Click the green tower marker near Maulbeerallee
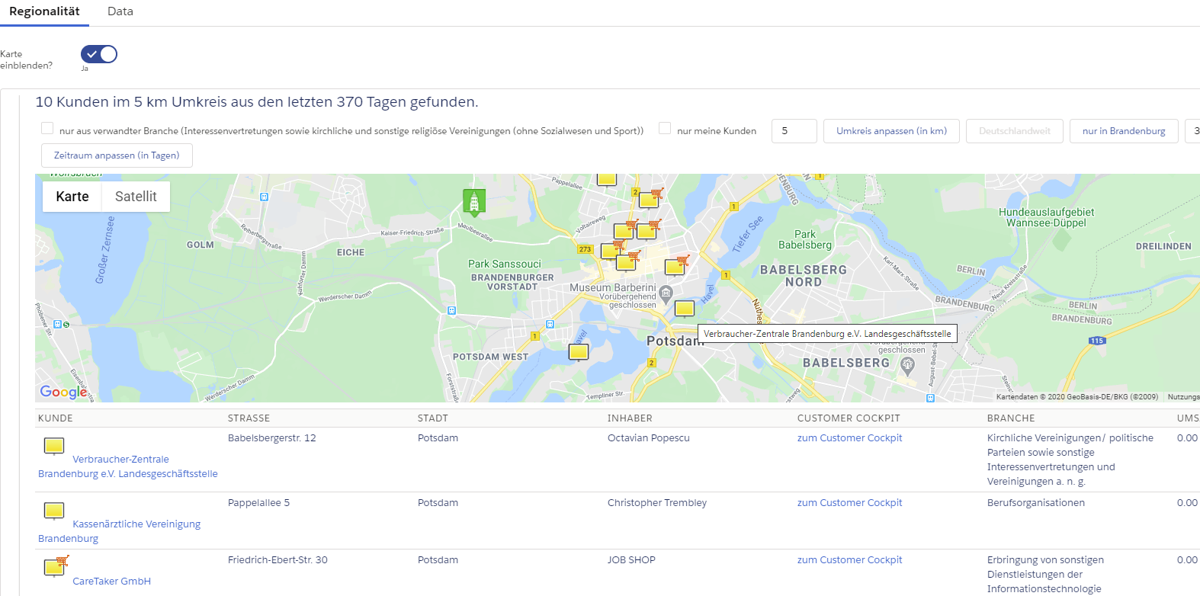This screenshot has width=1200, height=596. 474,202
